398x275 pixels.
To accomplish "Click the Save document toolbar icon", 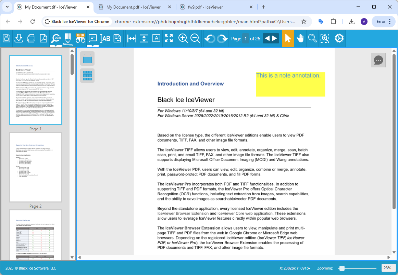I will (x=7, y=39).
